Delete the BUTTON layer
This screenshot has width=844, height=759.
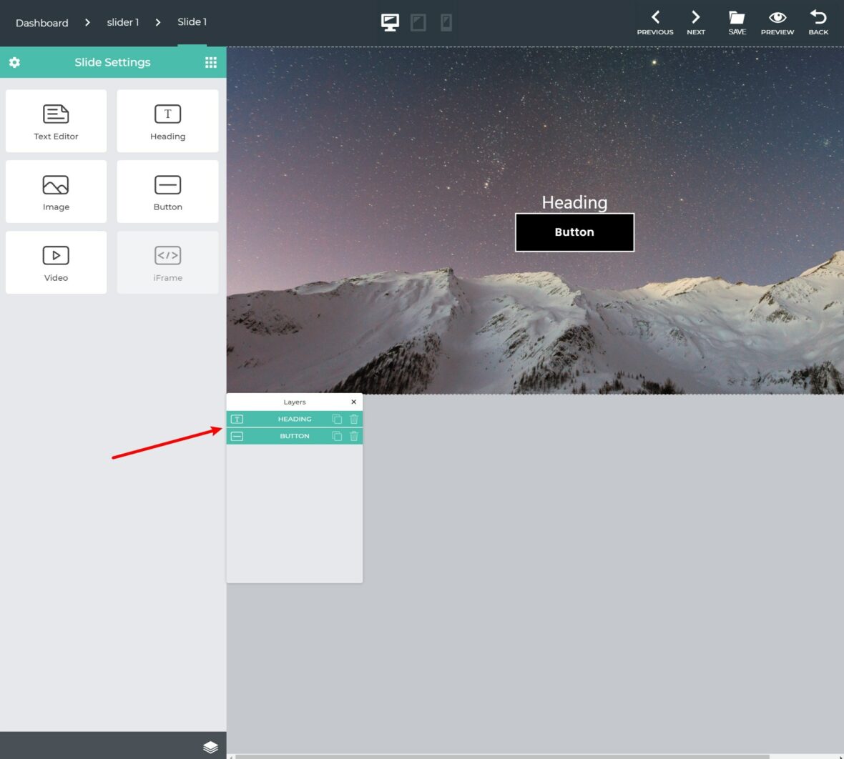353,436
